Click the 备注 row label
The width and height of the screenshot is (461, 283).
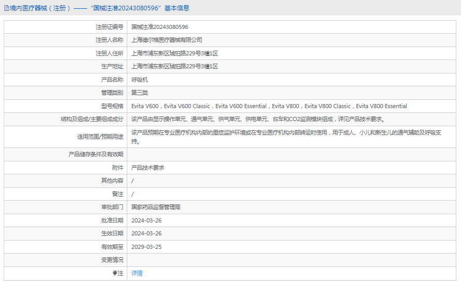pyautogui.click(x=117, y=194)
